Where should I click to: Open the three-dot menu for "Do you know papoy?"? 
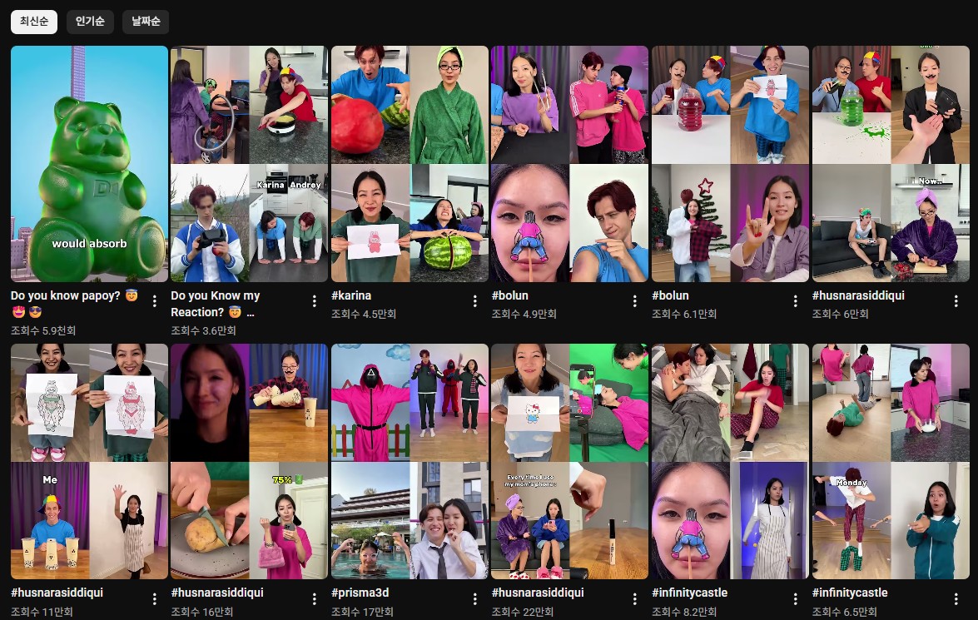155,302
